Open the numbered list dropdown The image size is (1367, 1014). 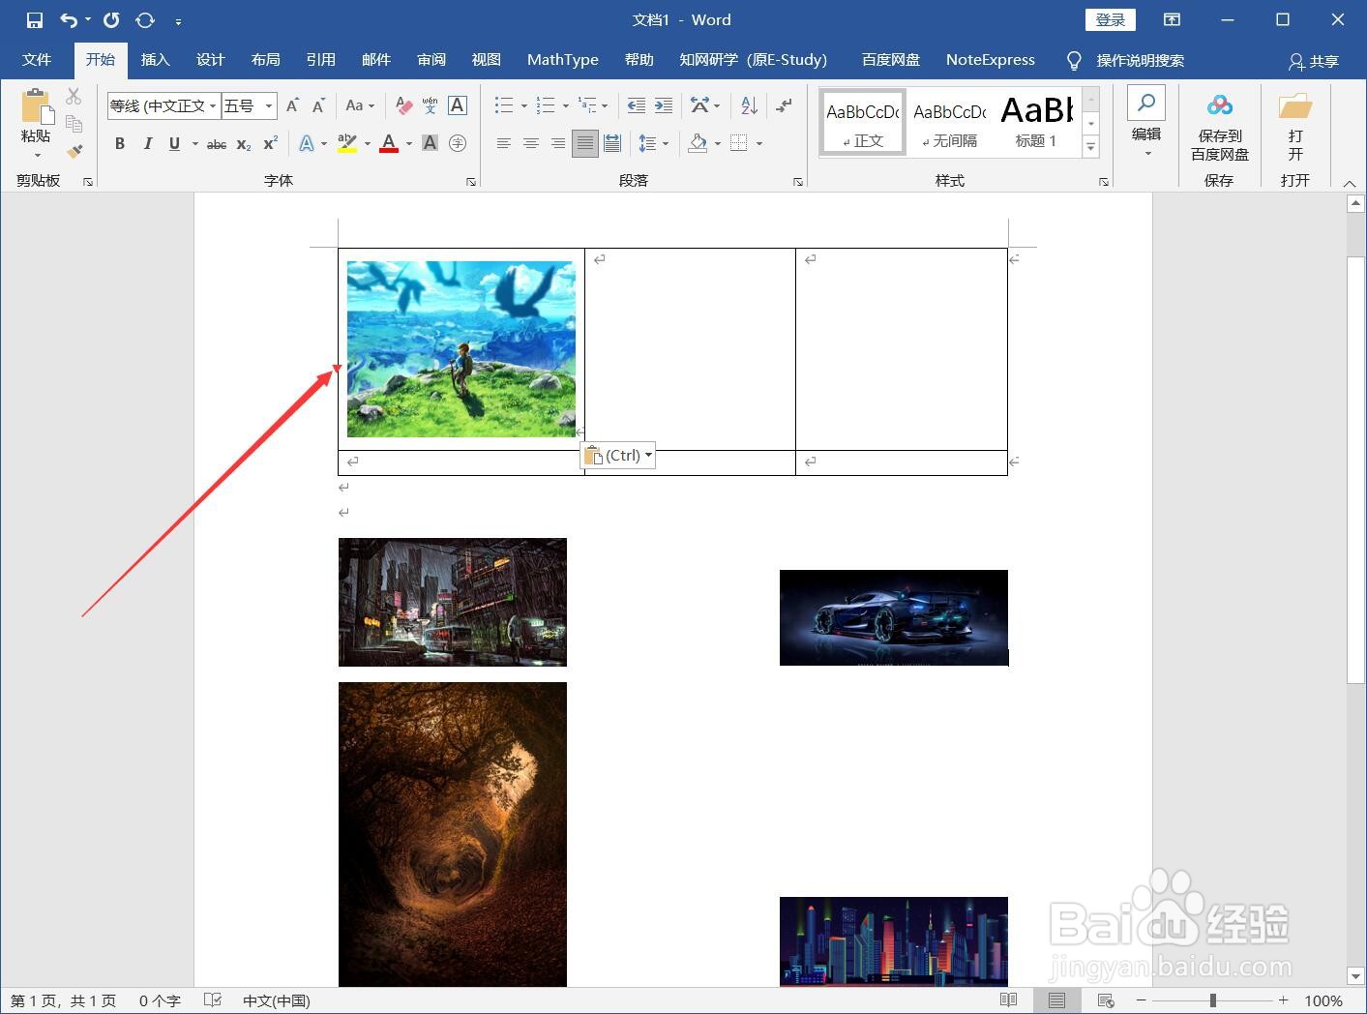(566, 105)
